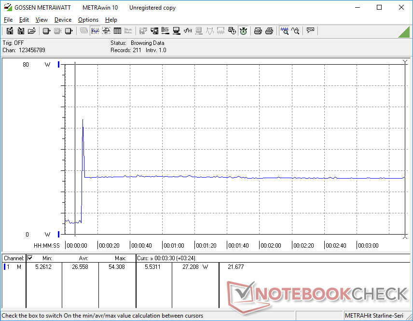Click the printer icon in toolbar
The width and height of the screenshot is (413, 321).
(258, 31)
